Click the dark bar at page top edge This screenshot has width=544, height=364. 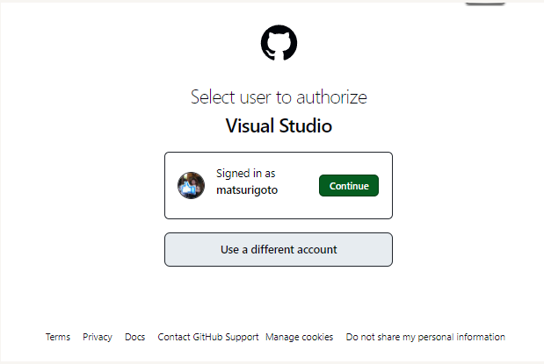(x=485, y=3)
